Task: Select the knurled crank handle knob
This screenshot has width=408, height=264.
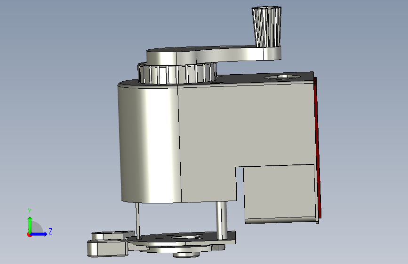Action: 267,27
